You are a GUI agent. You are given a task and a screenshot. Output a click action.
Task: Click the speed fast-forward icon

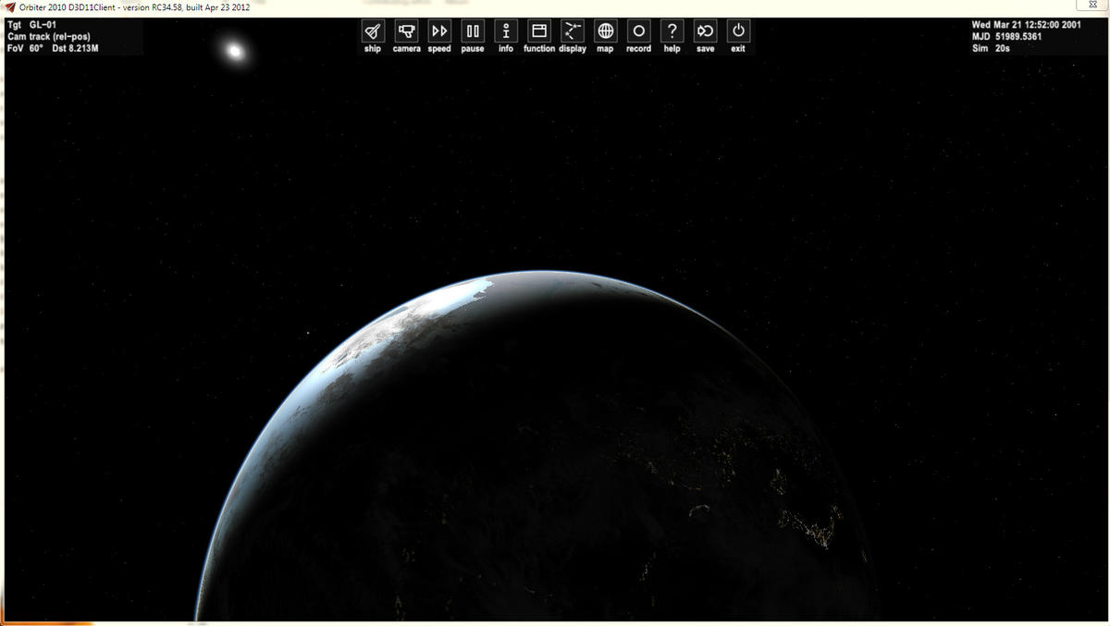tap(439, 31)
